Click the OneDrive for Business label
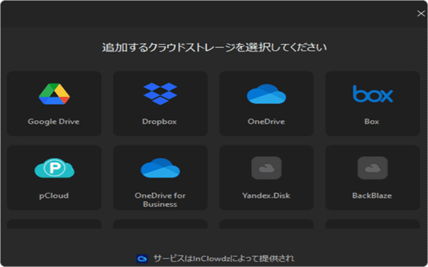The image size is (428, 267). [160, 200]
